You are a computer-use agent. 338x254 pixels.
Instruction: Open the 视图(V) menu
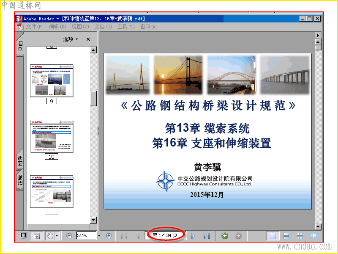tap(80, 27)
